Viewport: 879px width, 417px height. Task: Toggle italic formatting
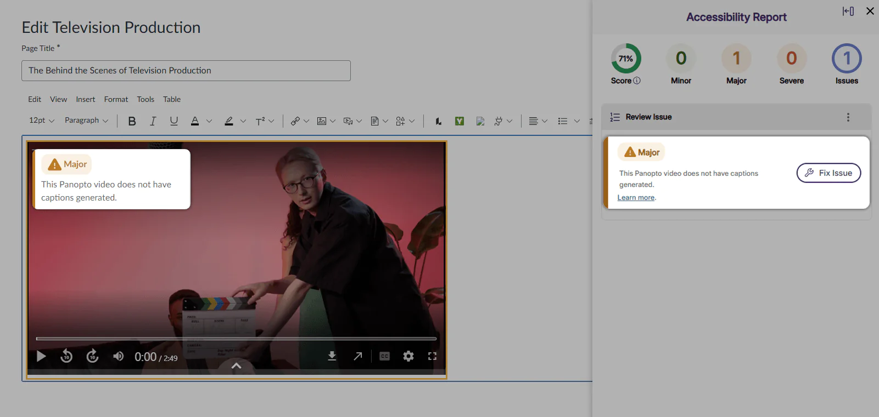pyautogui.click(x=153, y=121)
